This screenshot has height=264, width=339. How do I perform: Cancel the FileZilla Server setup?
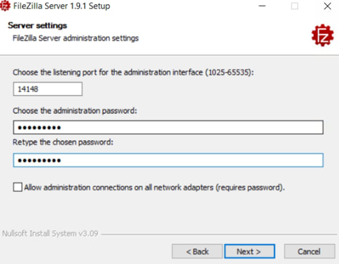click(309, 252)
